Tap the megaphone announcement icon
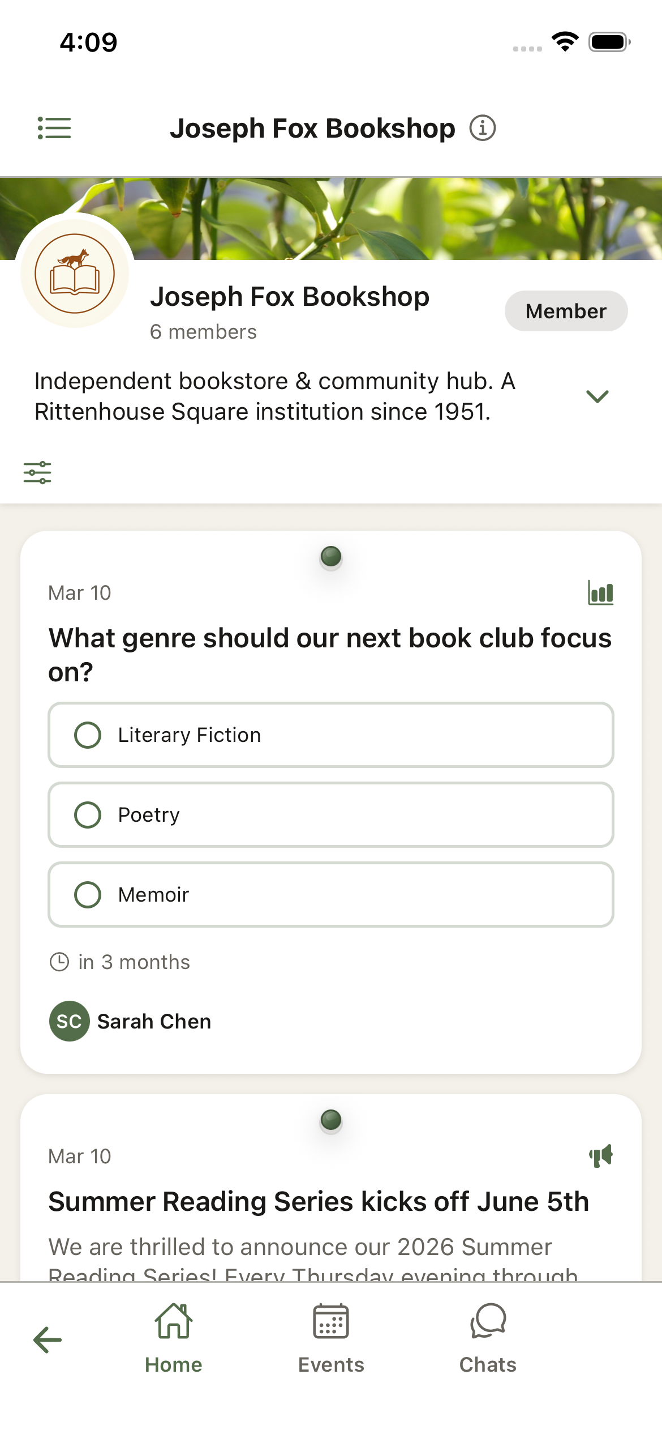662x1434 pixels. pyautogui.click(x=600, y=1155)
